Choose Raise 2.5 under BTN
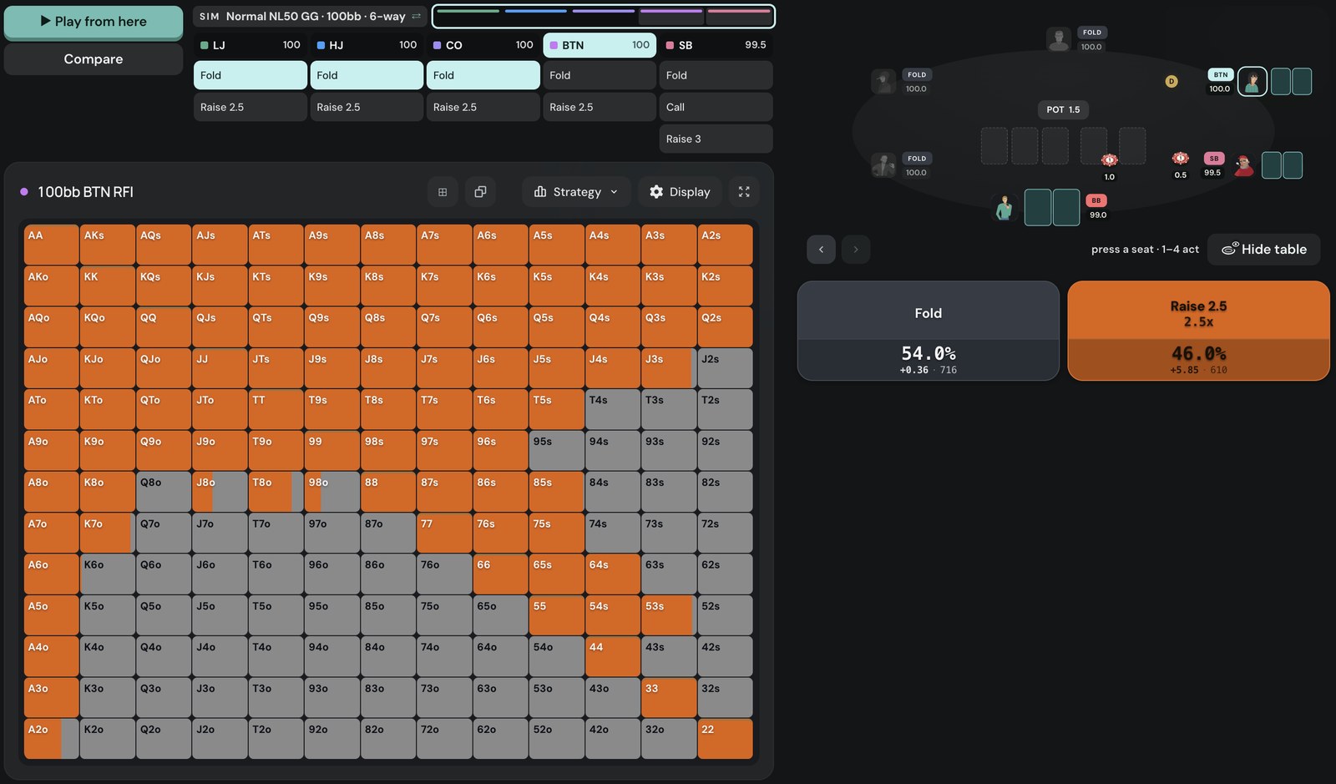The height and width of the screenshot is (784, 1336). [x=600, y=107]
